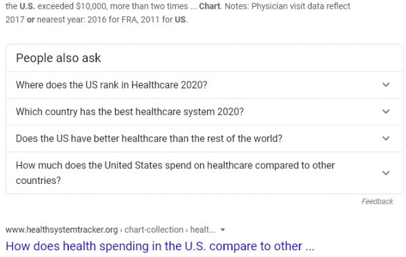Click 'Physician visit data reflect' snippet text
Viewport: 406px width, 257px height.
tap(300, 5)
